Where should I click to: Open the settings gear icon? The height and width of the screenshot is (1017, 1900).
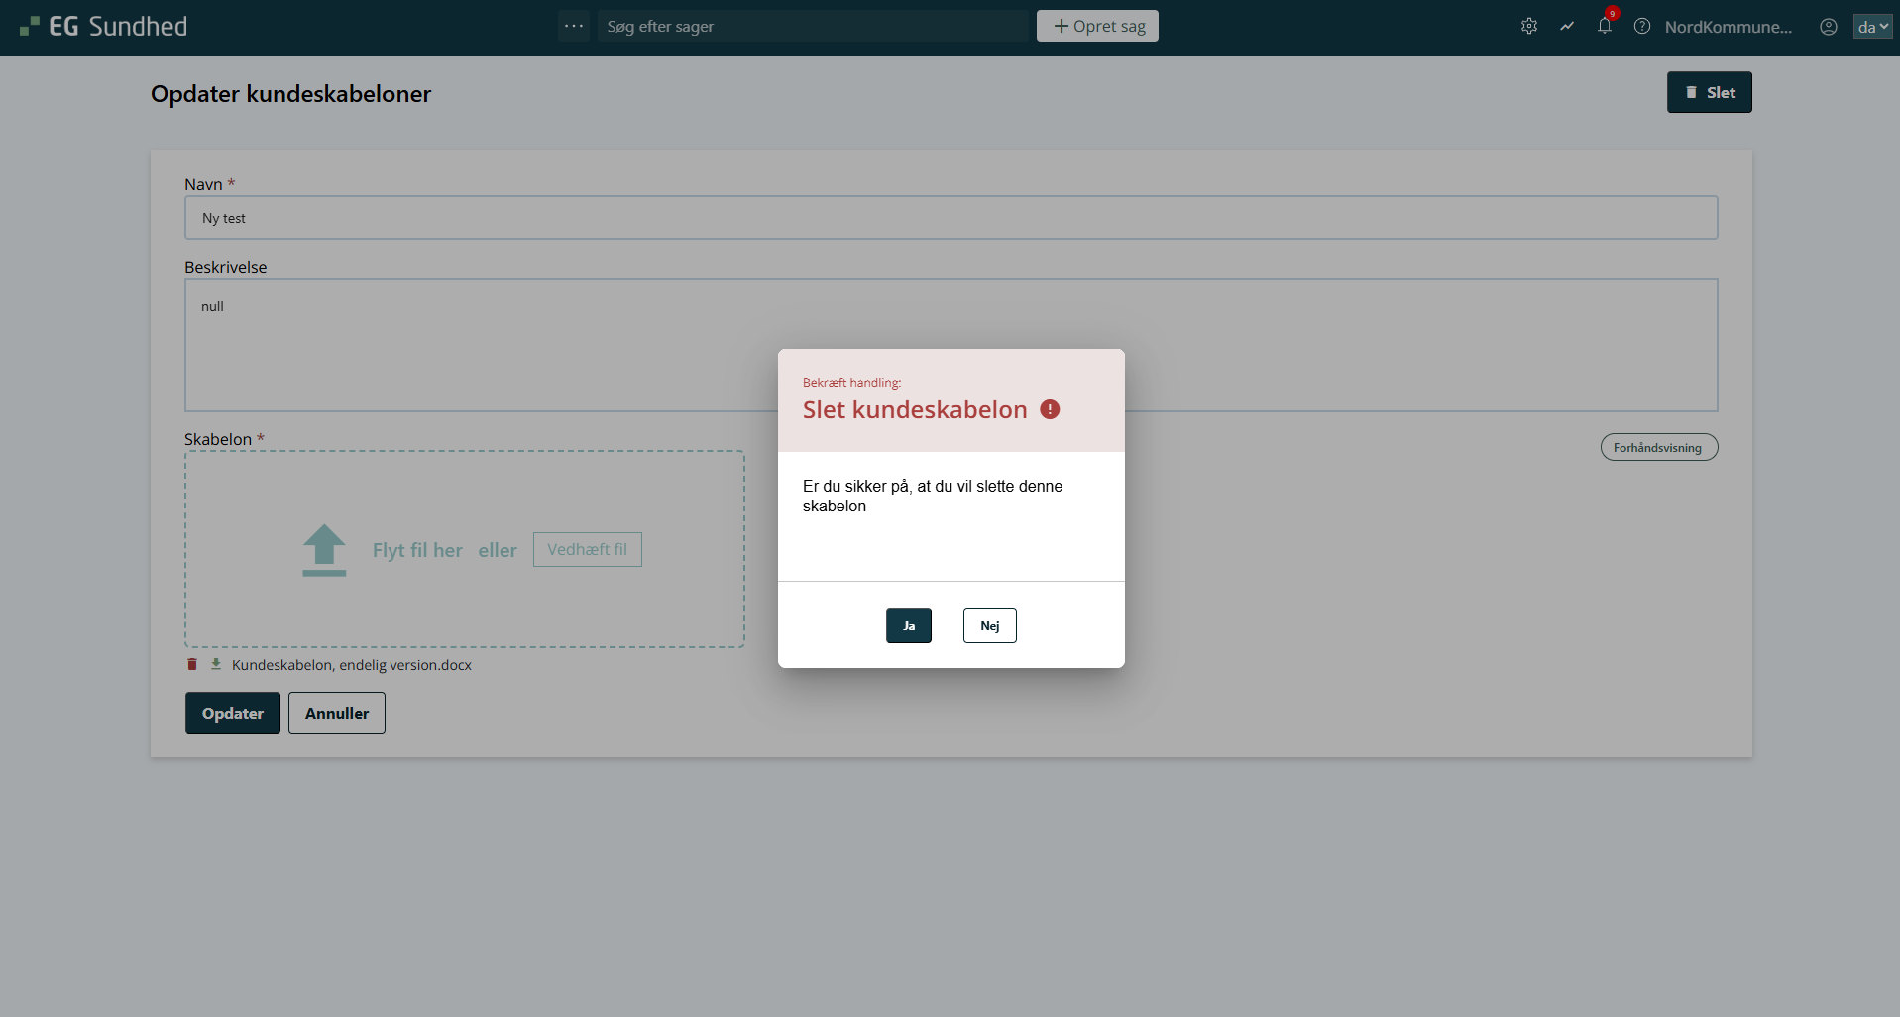click(x=1529, y=27)
